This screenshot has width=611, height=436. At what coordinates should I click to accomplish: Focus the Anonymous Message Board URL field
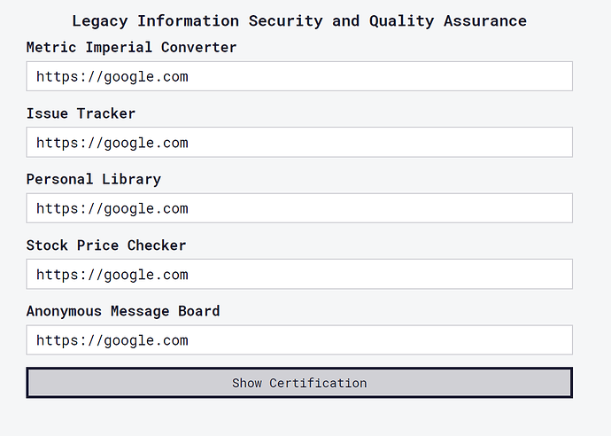(299, 339)
